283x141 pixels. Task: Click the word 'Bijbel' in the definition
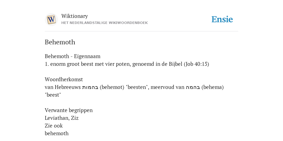[x=175, y=64]
